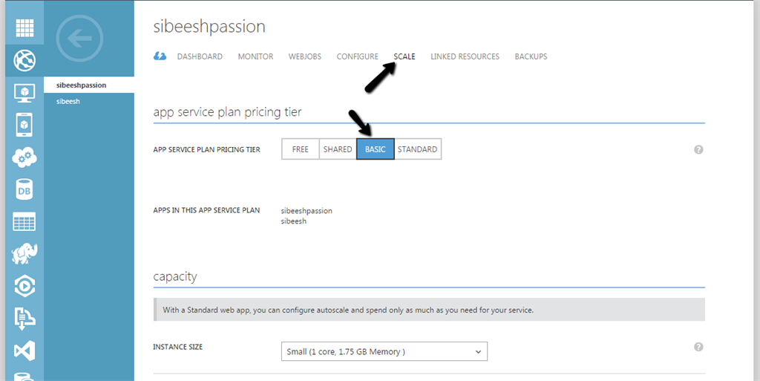The image size is (760, 381).
Task: Open Mobile Services sidebar icon
Action: 24,124
